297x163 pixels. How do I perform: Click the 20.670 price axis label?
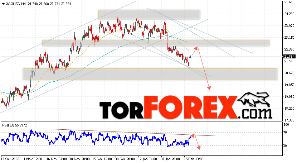click(289, 73)
